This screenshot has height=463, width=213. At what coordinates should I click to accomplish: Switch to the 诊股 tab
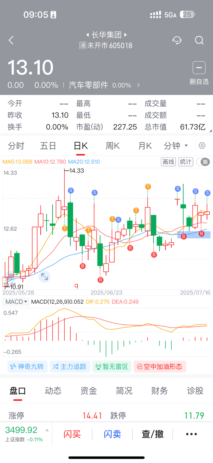click(195, 391)
